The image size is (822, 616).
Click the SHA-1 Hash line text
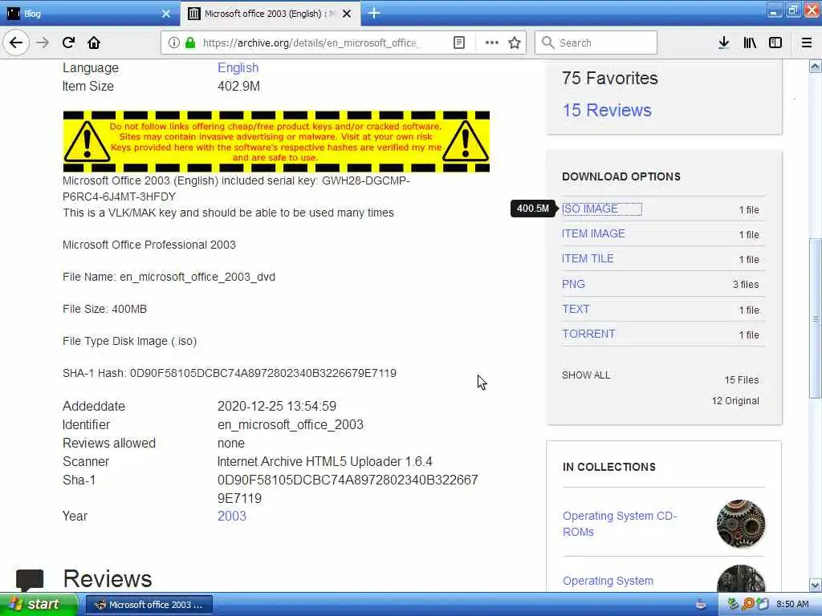point(230,373)
